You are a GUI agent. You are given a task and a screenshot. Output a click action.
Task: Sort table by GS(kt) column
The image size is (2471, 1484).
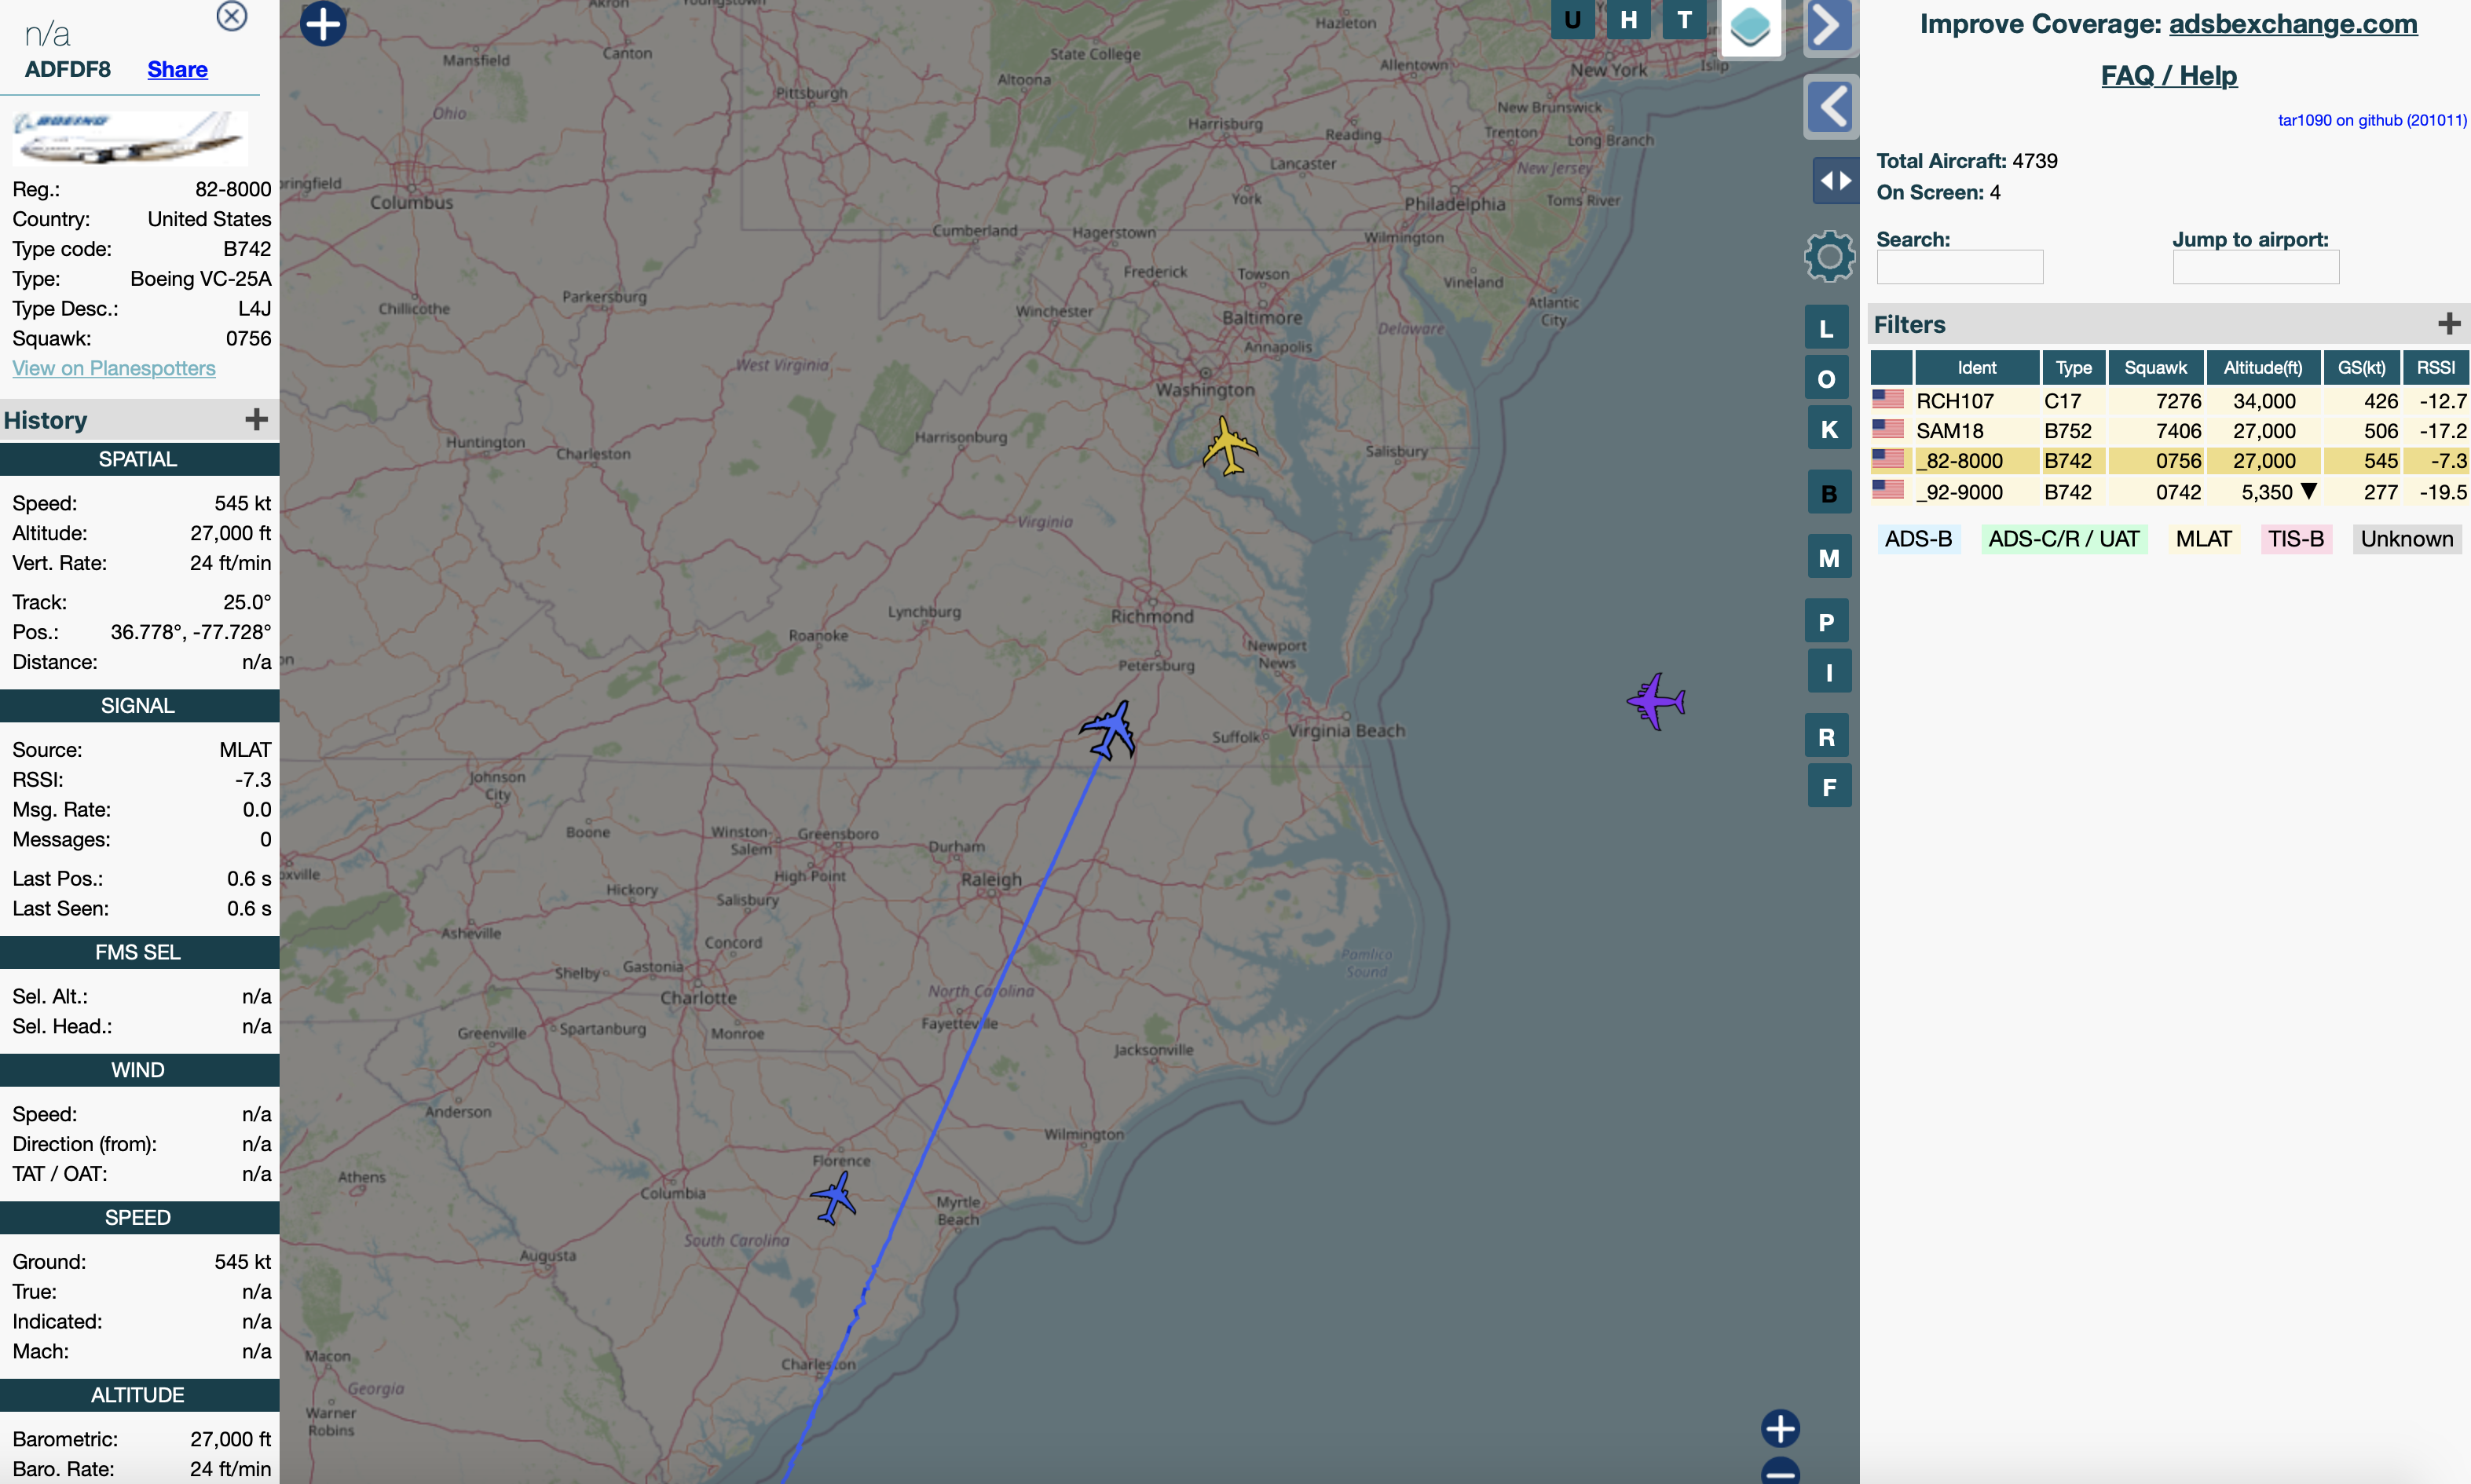click(x=2360, y=367)
